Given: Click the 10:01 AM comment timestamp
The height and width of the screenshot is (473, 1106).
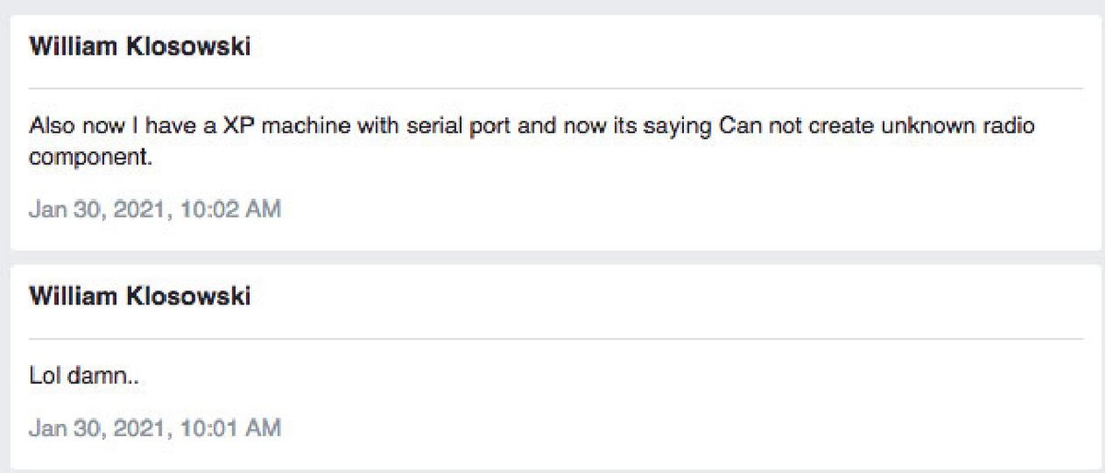Looking at the screenshot, I should 155,427.
